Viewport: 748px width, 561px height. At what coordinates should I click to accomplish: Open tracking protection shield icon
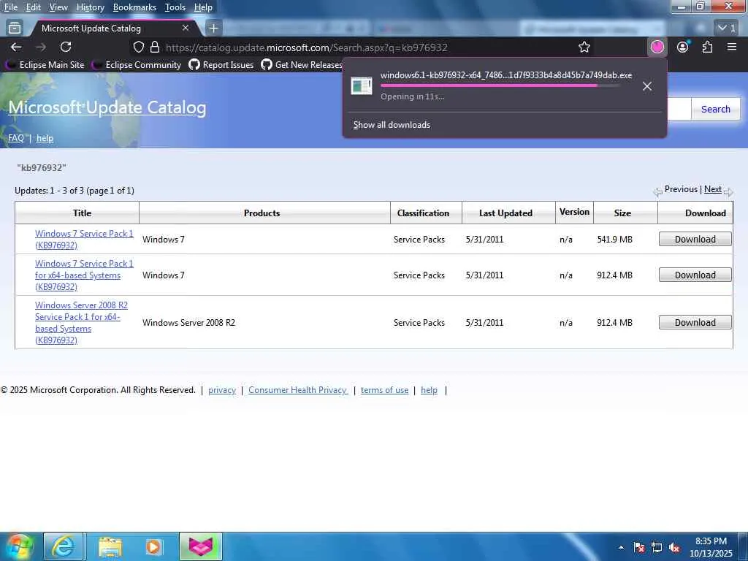point(138,47)
